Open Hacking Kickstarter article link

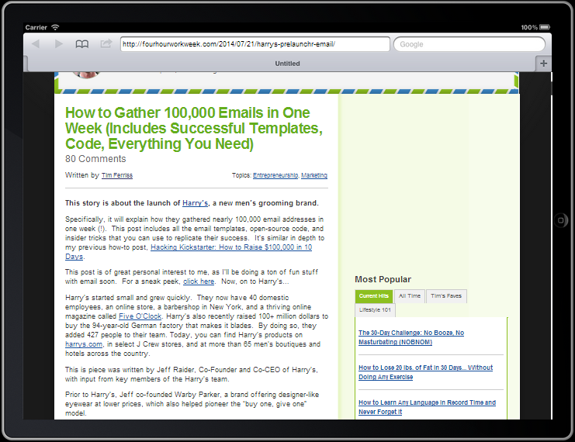click(x=231, y=247)
